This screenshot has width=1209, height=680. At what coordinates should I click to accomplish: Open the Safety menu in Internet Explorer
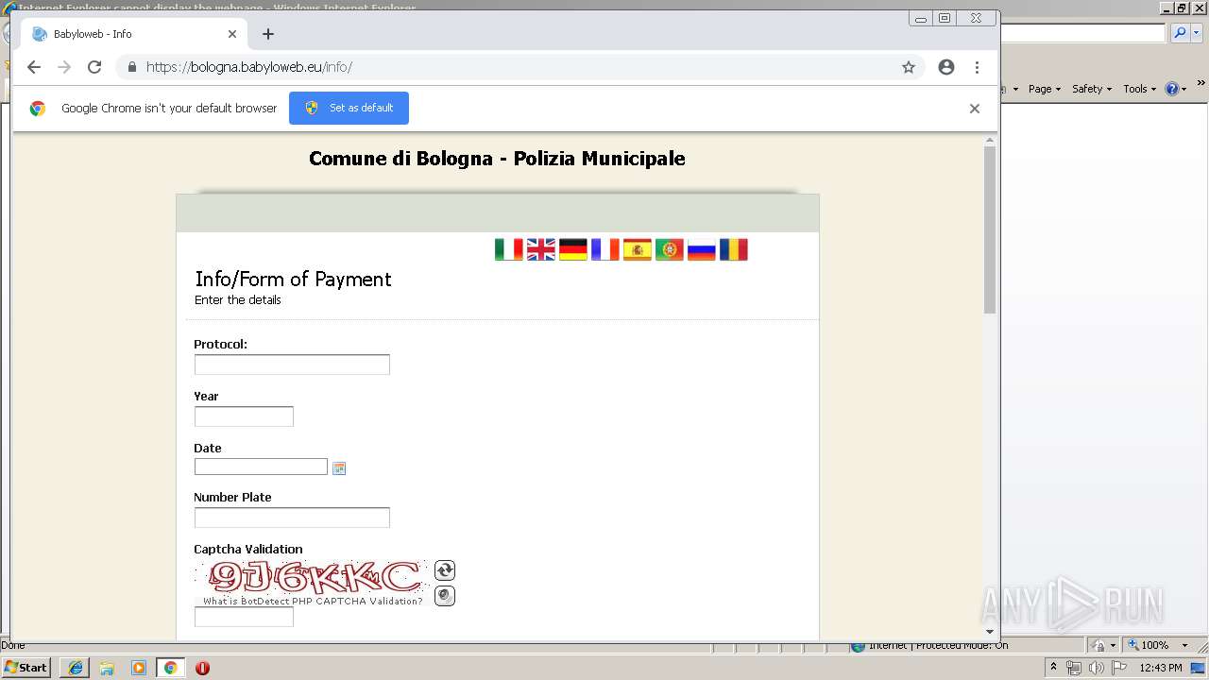(1092, 89)
